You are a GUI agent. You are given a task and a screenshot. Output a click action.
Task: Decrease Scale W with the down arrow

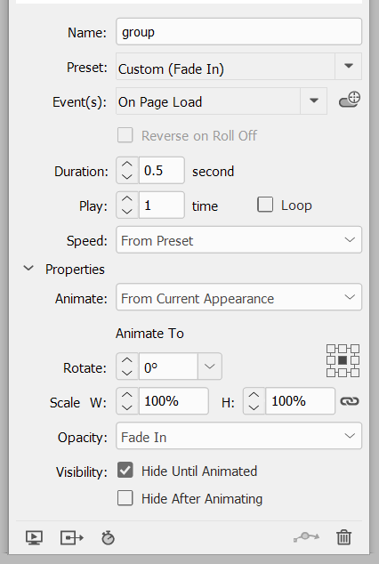tap(127, 407)
